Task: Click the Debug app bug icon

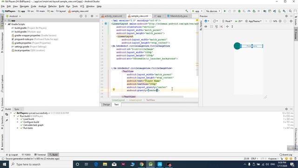Action: tap(239, 11)
